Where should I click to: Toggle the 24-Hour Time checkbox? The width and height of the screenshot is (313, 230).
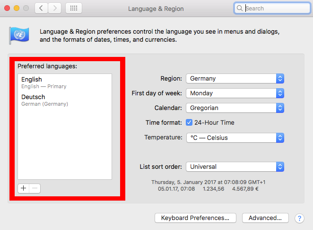point(189,122)
